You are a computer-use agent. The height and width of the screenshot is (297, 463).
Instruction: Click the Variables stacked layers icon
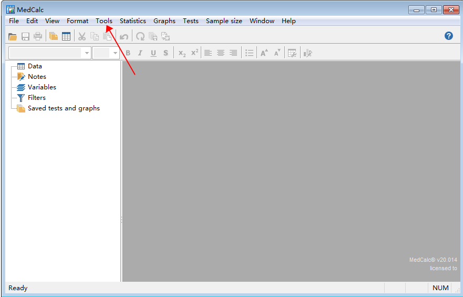pos(21,87)
